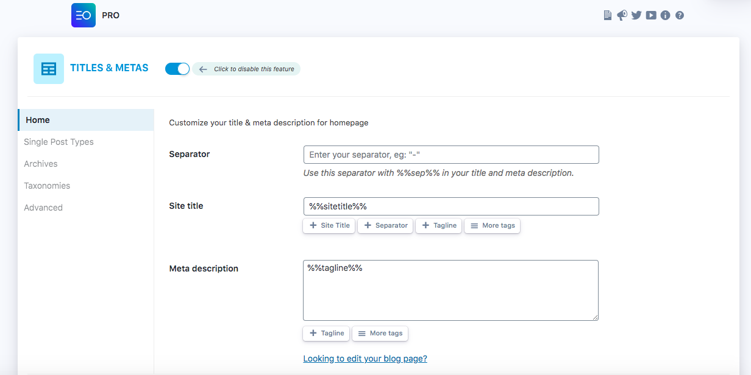
Task: Open the Twitter bird icon
Action: tap(636, 15)
